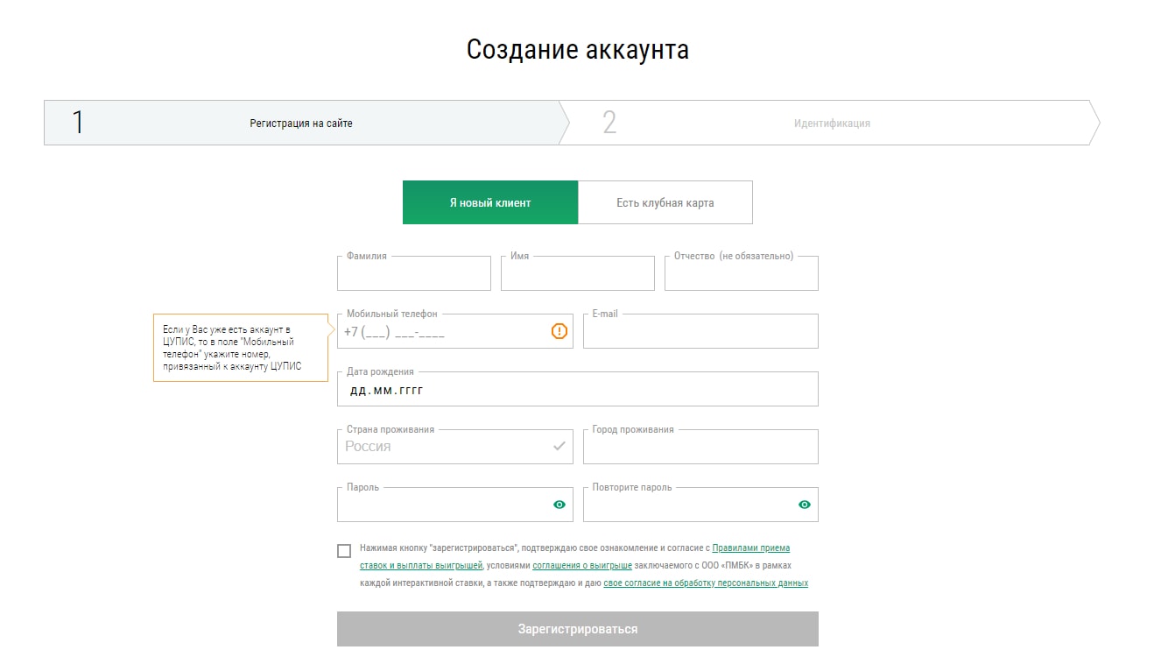This screenshot has width=1154, height=657.
Task: Click the Мобильный телефон input field
Action: 442,333
